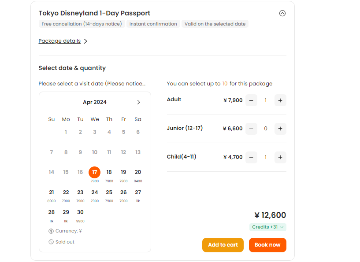Increase Adult ticket quantity
The width and height of the screenshot is (360, 262).
(x=280, y=100)
